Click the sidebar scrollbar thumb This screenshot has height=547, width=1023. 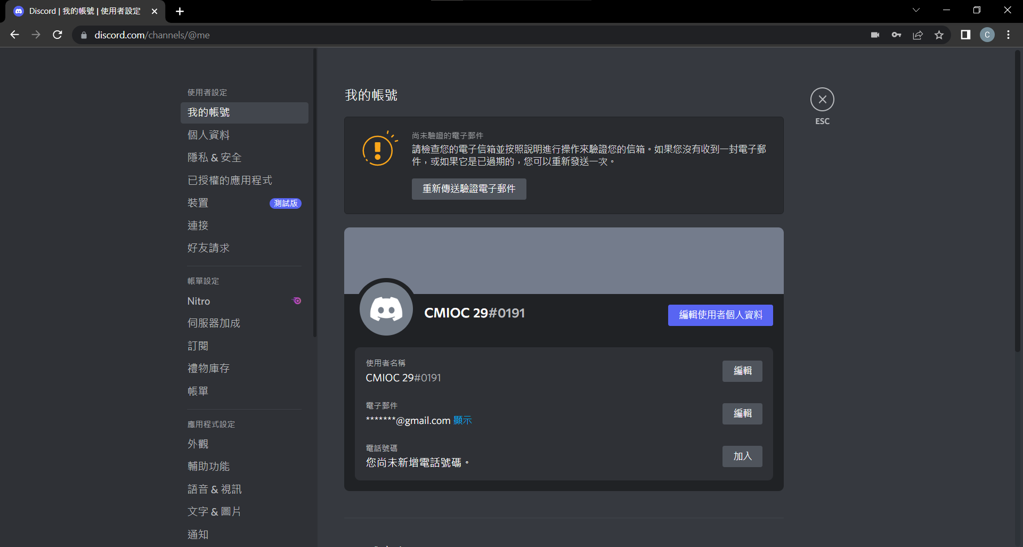tap(315, 193)
